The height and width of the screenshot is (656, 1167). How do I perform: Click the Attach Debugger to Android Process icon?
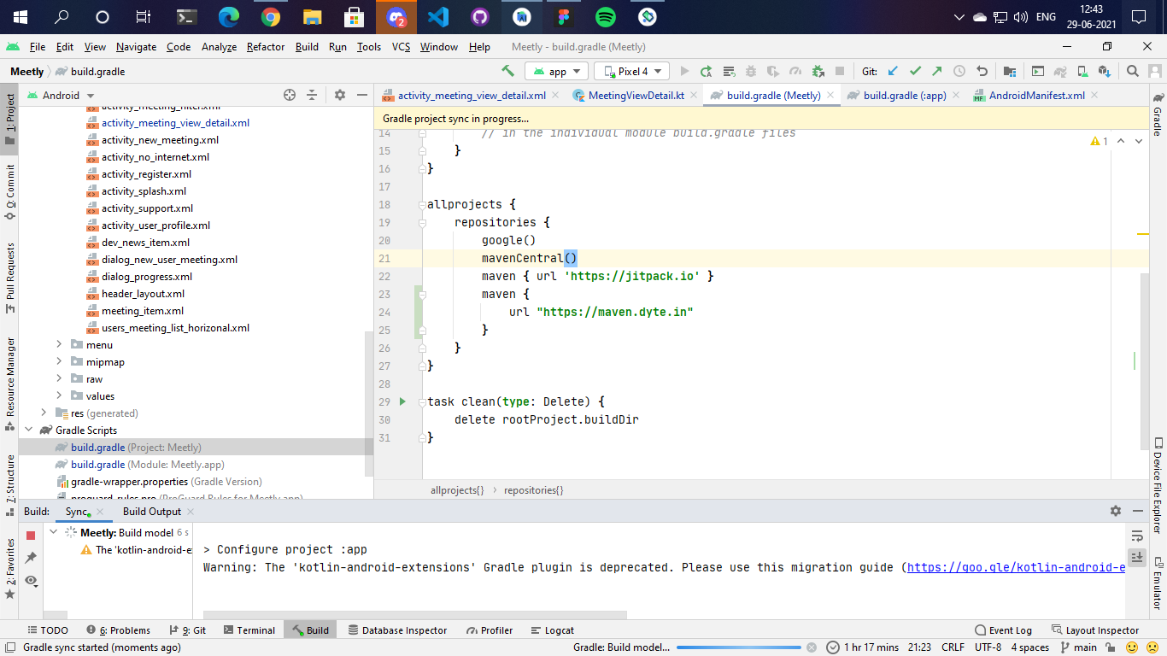pyautogui.click(x=818, y=72)
